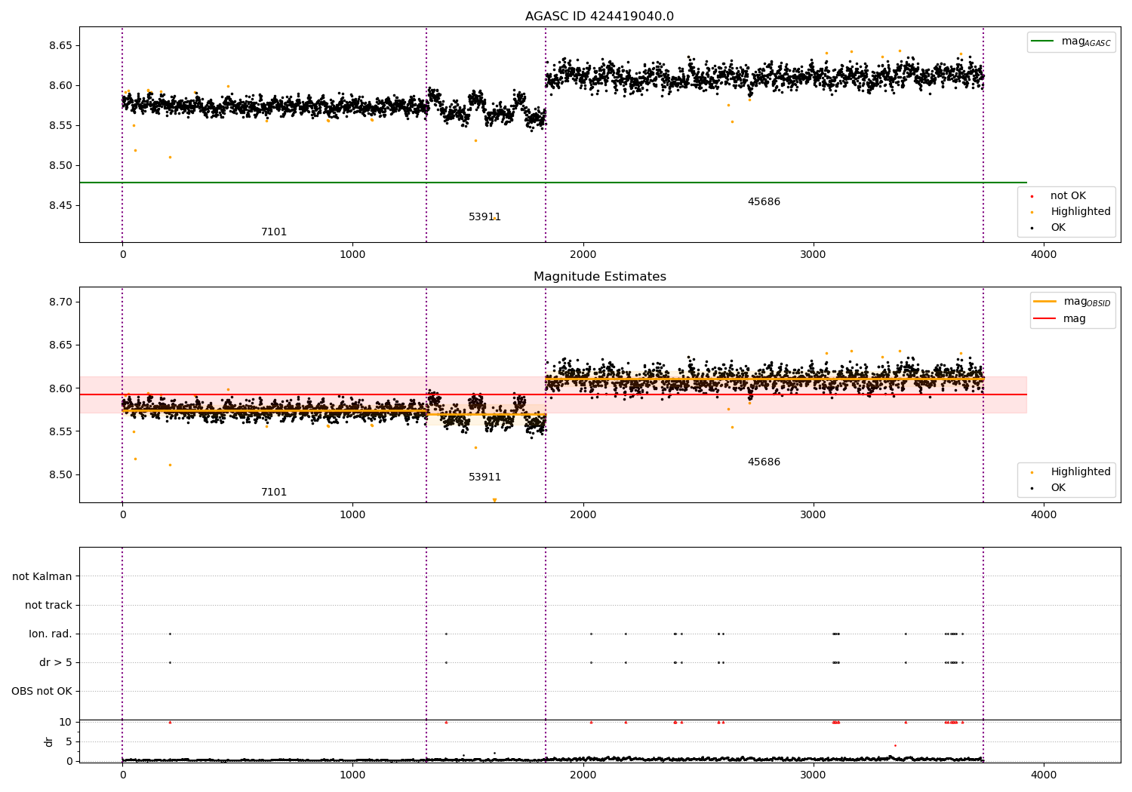Click x-axis tick 1000 under the dr plot

(352, 775)
